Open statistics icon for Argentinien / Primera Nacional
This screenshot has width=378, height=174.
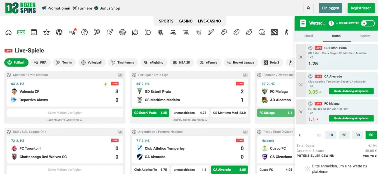(246, 132)
